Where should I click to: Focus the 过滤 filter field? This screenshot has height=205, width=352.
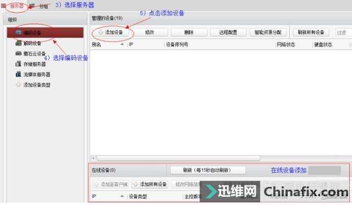tap(343, 33)
